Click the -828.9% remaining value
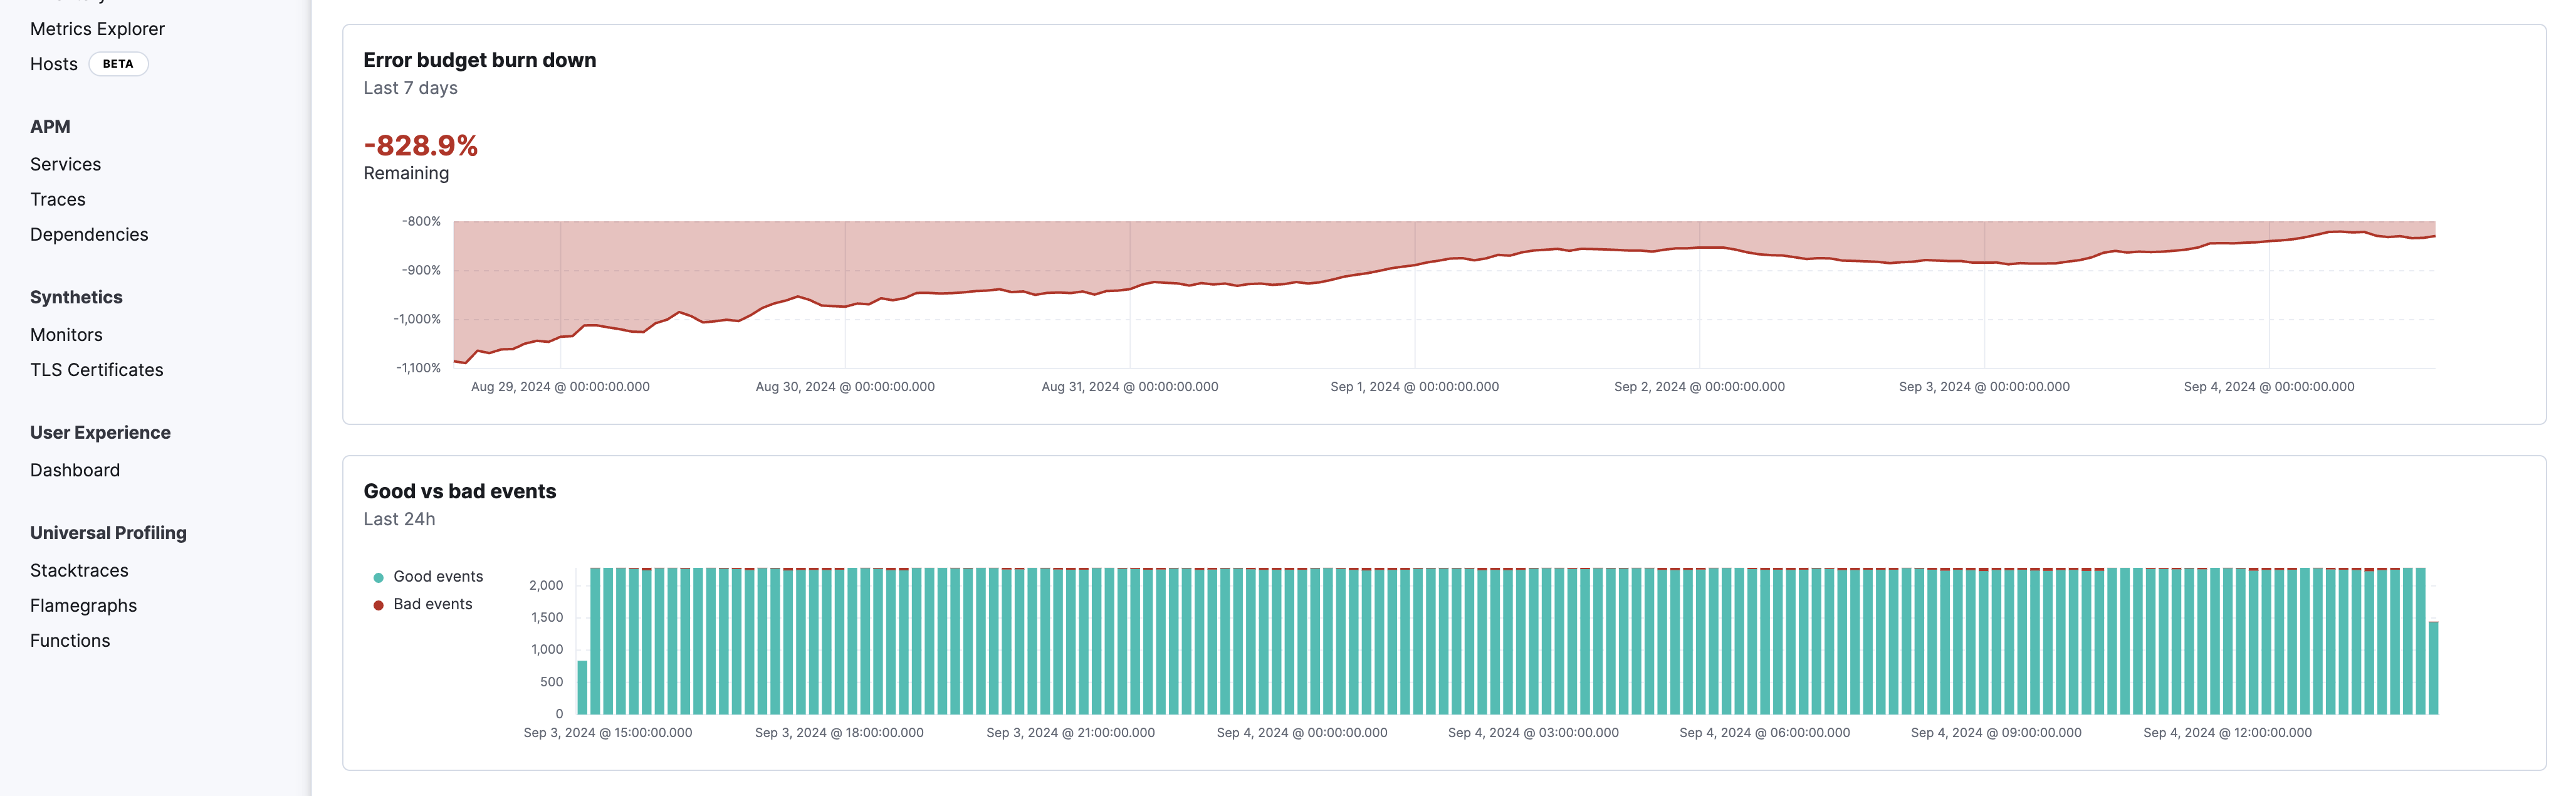The height and width of the screenshot is (796, 2576). (x=421, y=145)
